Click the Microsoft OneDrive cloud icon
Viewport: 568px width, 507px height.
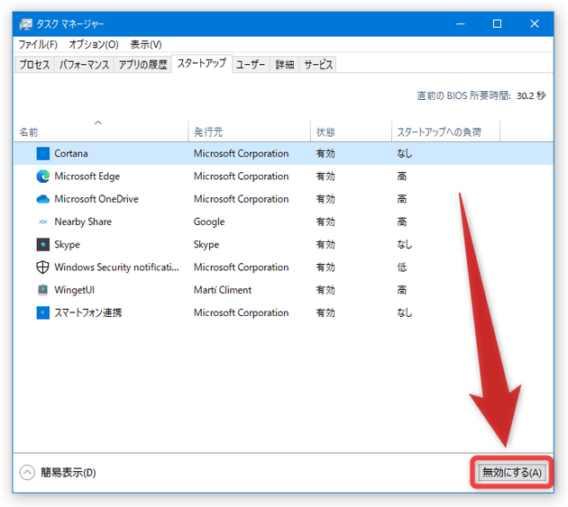tap(42, 199)
